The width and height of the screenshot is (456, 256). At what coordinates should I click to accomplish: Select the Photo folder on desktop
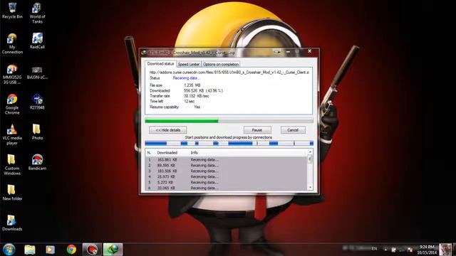click(x=37, y=132)
